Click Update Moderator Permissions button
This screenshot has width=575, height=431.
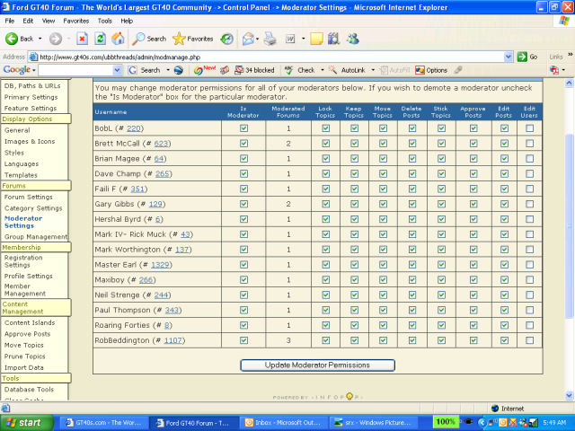coord(317,365)
